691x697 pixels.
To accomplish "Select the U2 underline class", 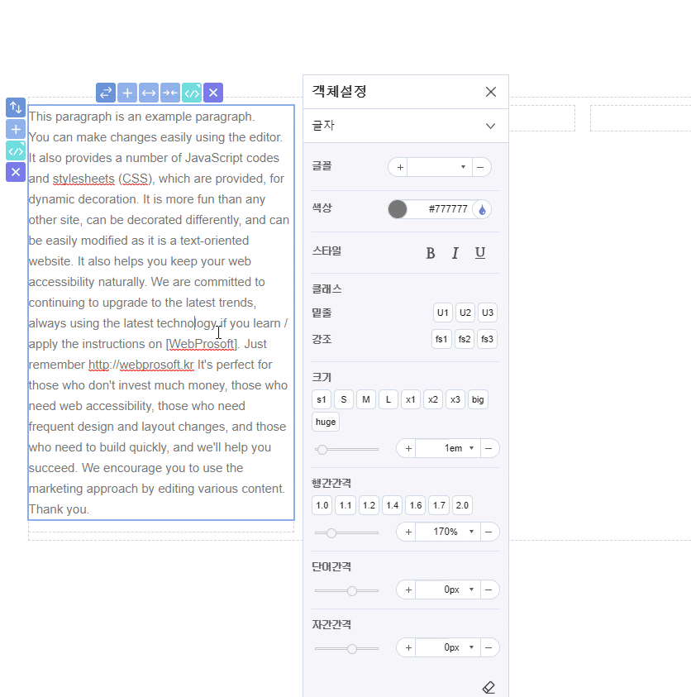I will click(x=465, y=313).
